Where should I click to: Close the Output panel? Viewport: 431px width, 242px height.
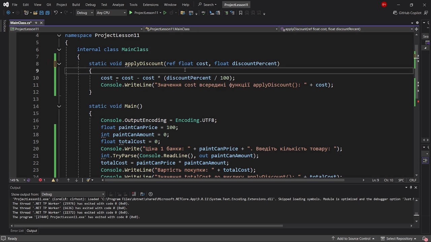[x=416, y=188]
